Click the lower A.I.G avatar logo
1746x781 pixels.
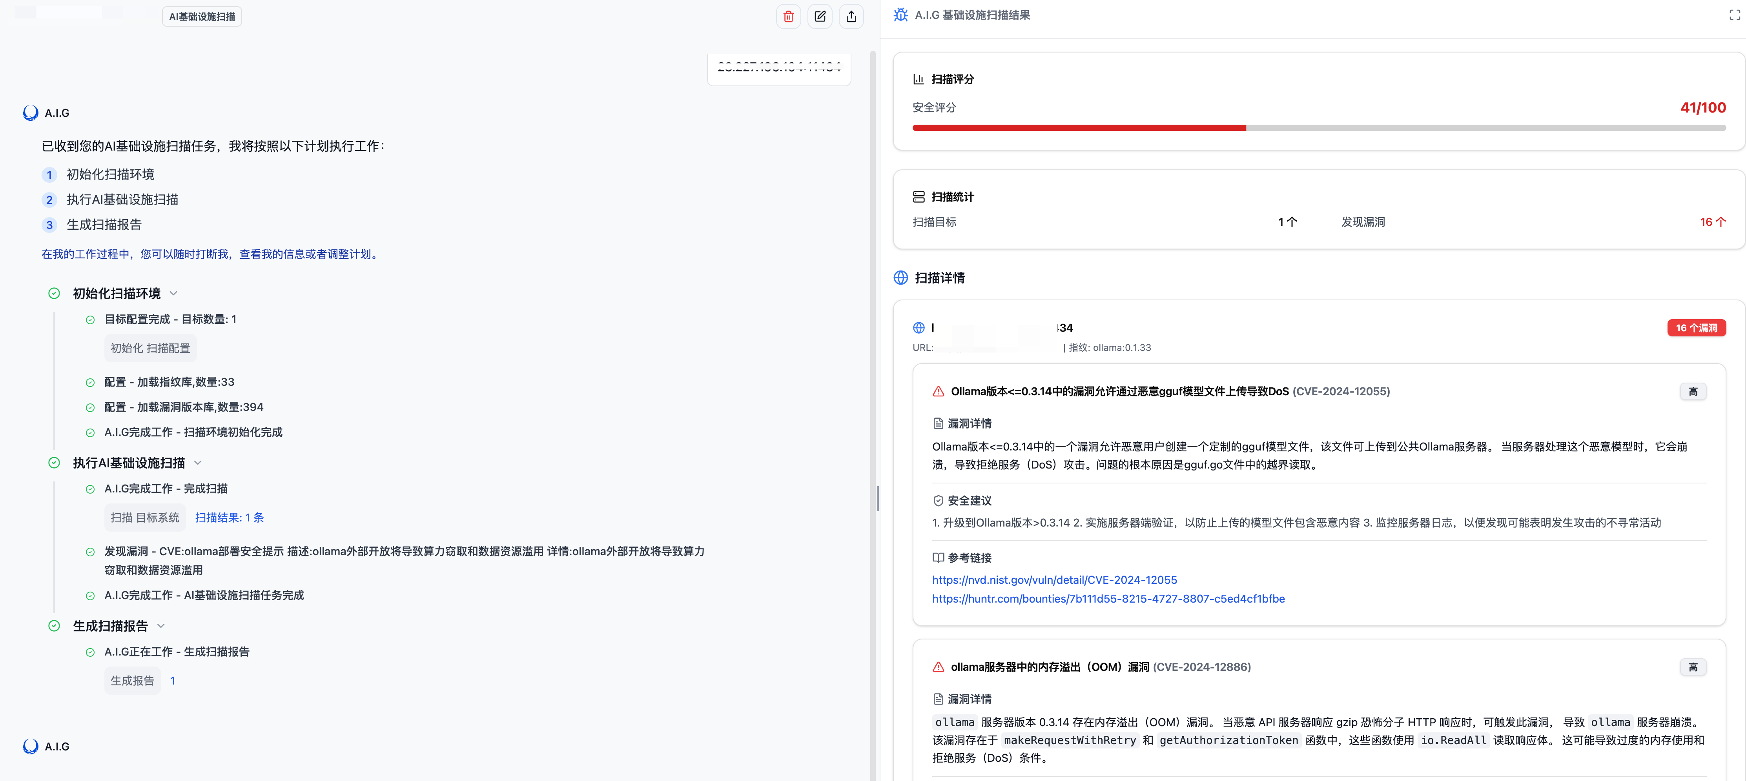tap(31, 746)
